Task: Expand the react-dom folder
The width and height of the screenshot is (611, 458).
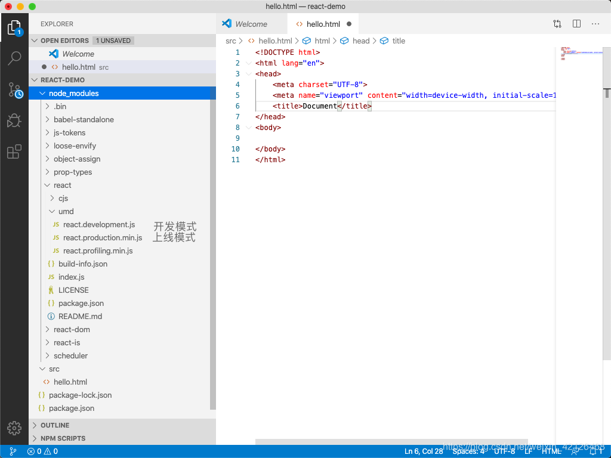Action: pos(47,329)
